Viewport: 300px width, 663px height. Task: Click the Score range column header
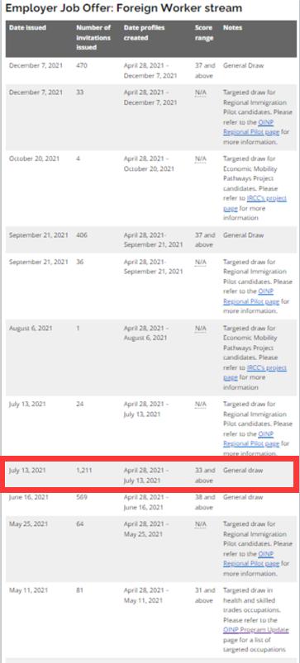click(x=204, y=32)
